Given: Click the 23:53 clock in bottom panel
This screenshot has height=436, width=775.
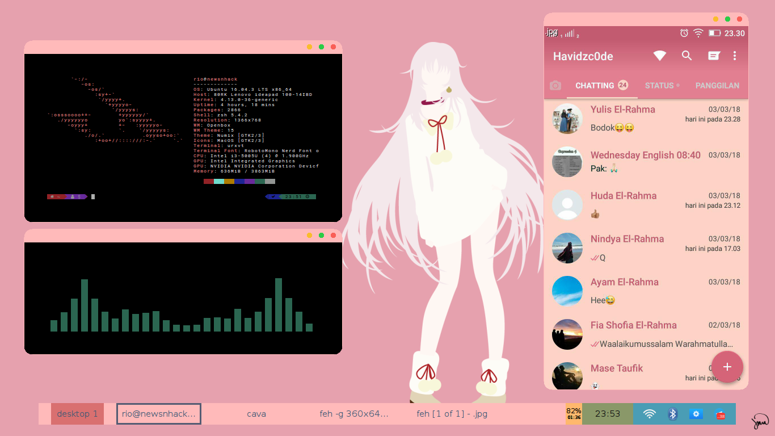Looking at the screenshot, I should [608, 414].
